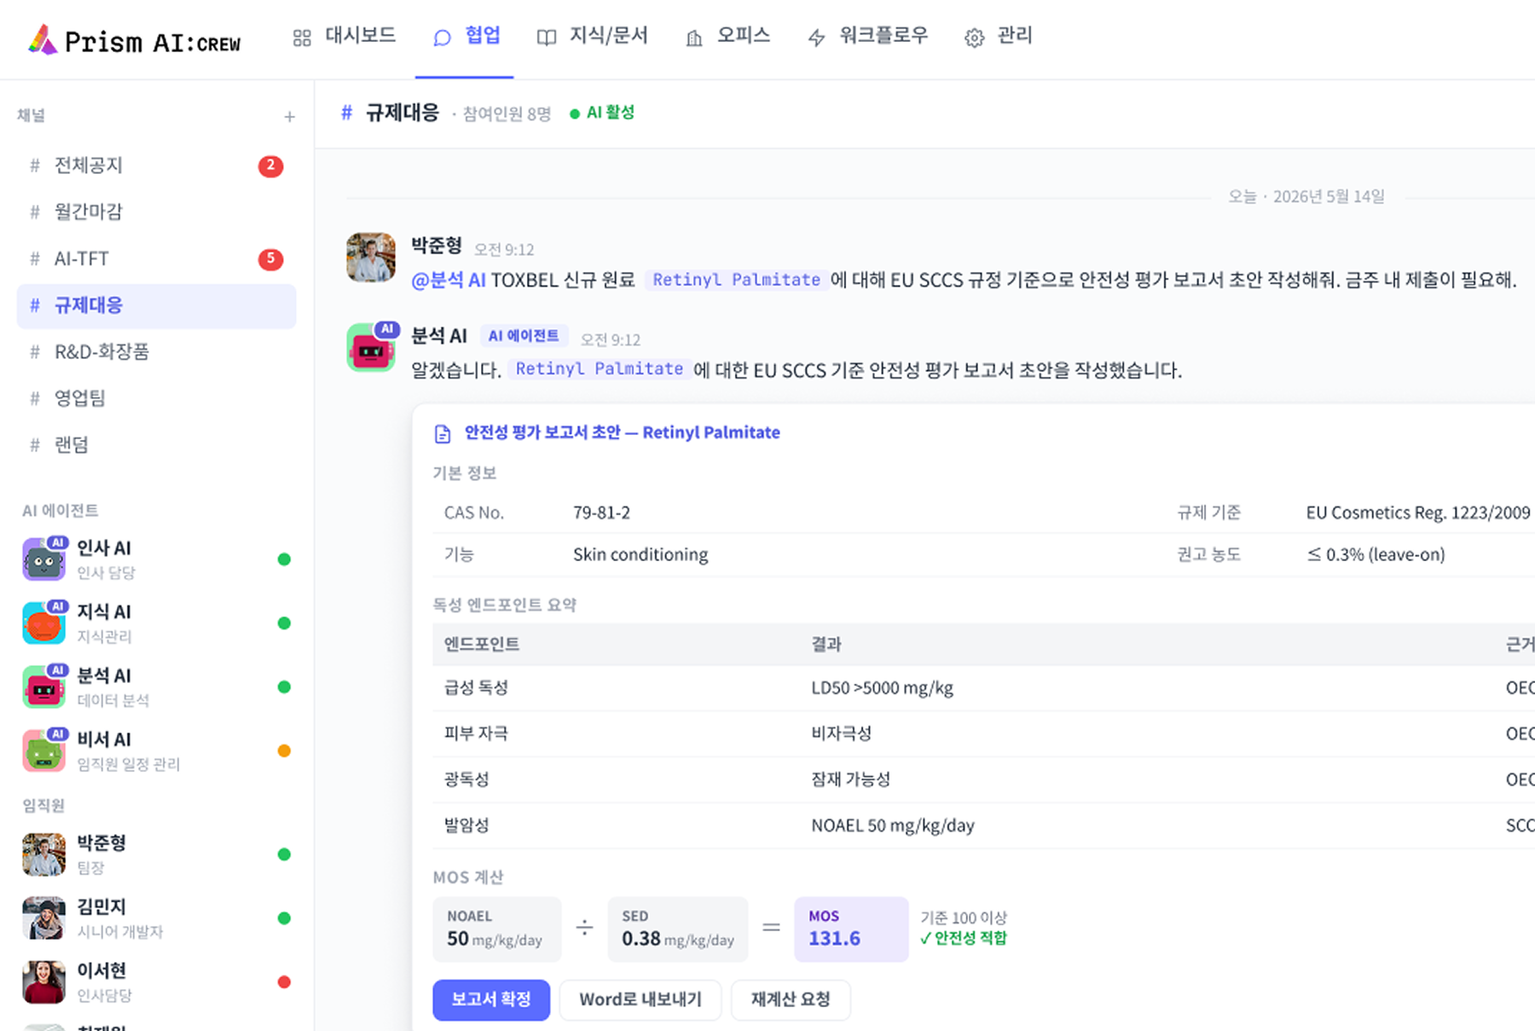Screen dimensions: 1535x1031
Task: Click the 발암성 NOAEL 50 mg/kg/day cell
Action: 893,825
